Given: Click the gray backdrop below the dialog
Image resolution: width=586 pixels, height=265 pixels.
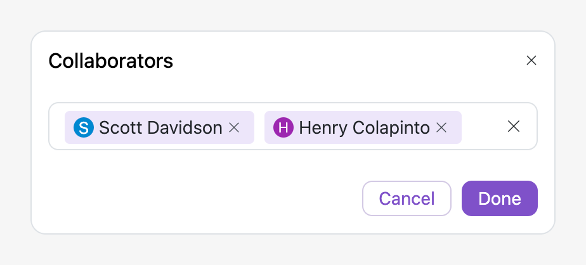Looking at the screenshot, I should pyautogui.click(x=293, y=250).
